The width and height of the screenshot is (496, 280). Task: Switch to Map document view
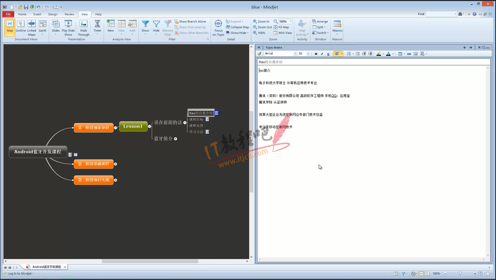pos(10,27)
